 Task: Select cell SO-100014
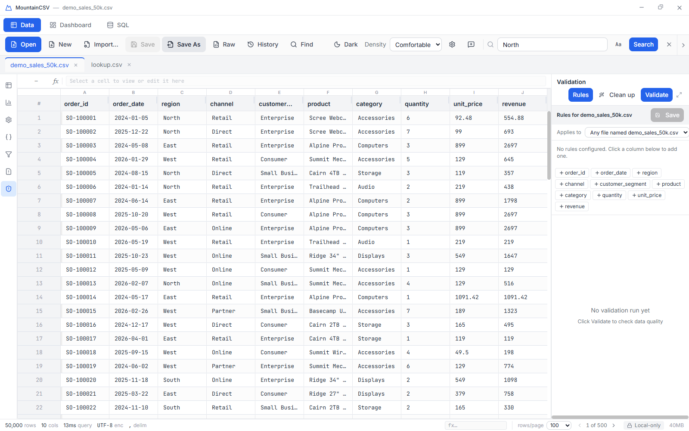pos(84,297)
